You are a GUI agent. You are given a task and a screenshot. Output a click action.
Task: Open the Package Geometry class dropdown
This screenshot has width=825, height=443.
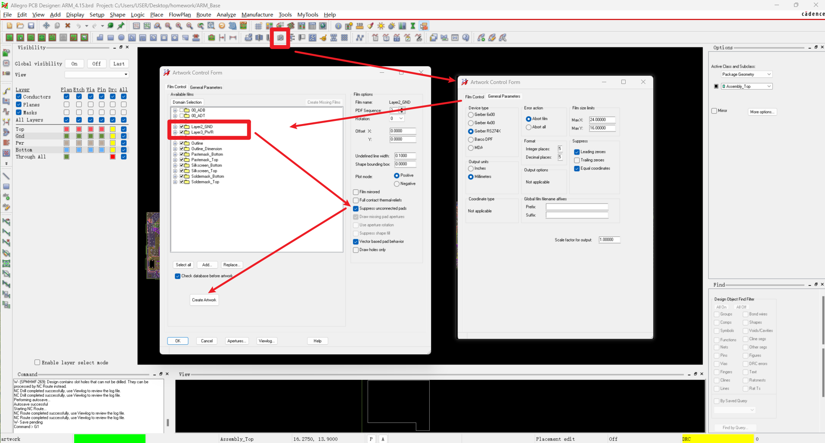(747, 74)
